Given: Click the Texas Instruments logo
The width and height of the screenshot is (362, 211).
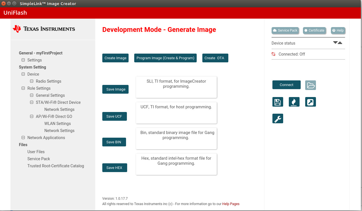Looking at the screenshot, I should (44, 29).
